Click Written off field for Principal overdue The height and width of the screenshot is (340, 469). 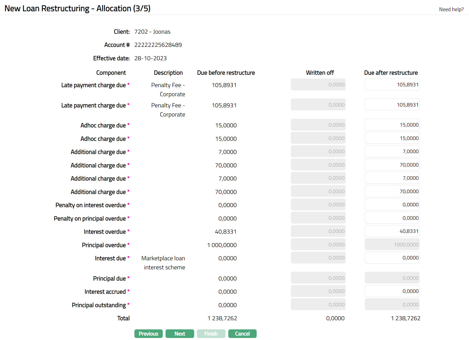(x=318, y=245)
